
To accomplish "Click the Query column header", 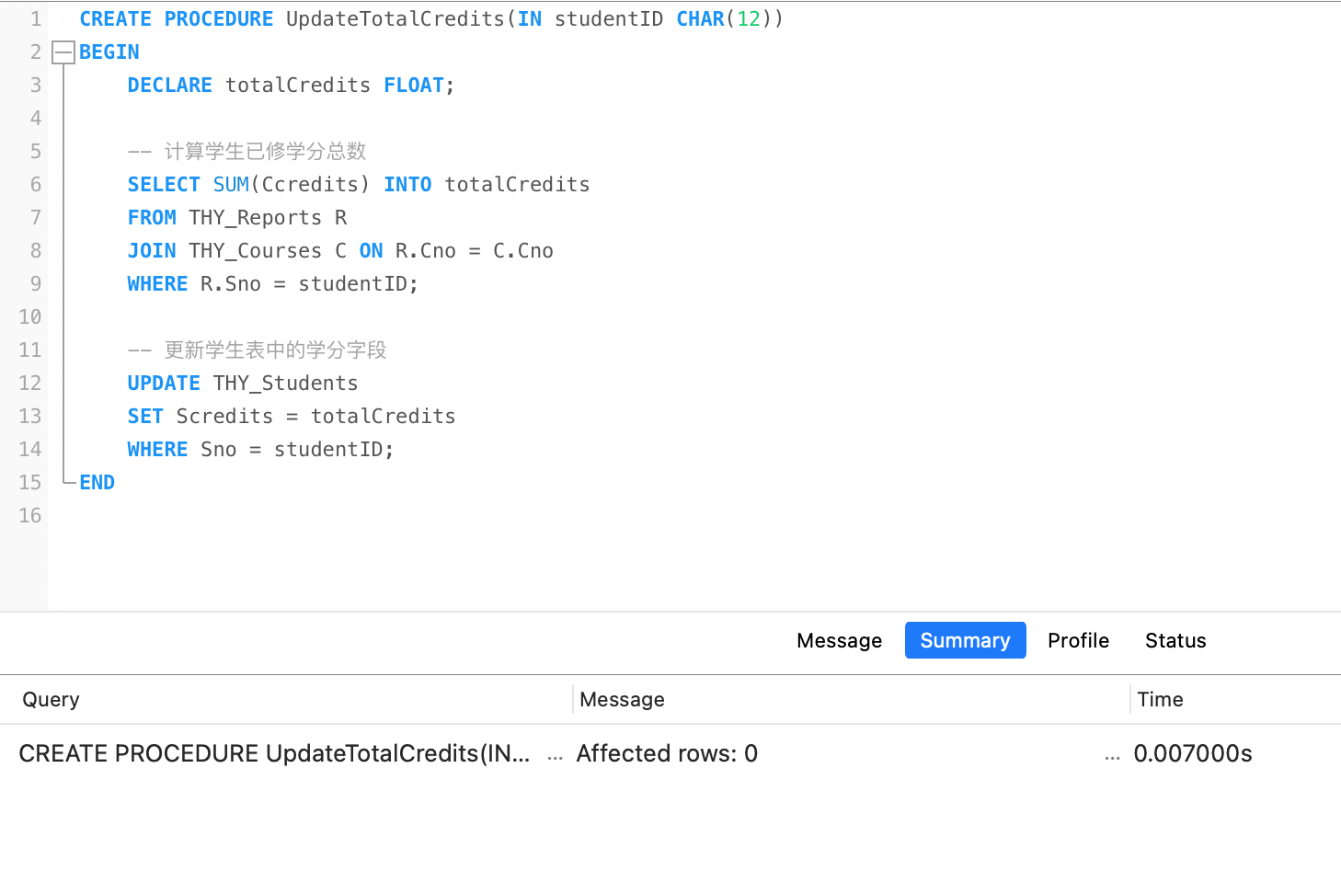I will click(52, 699).
